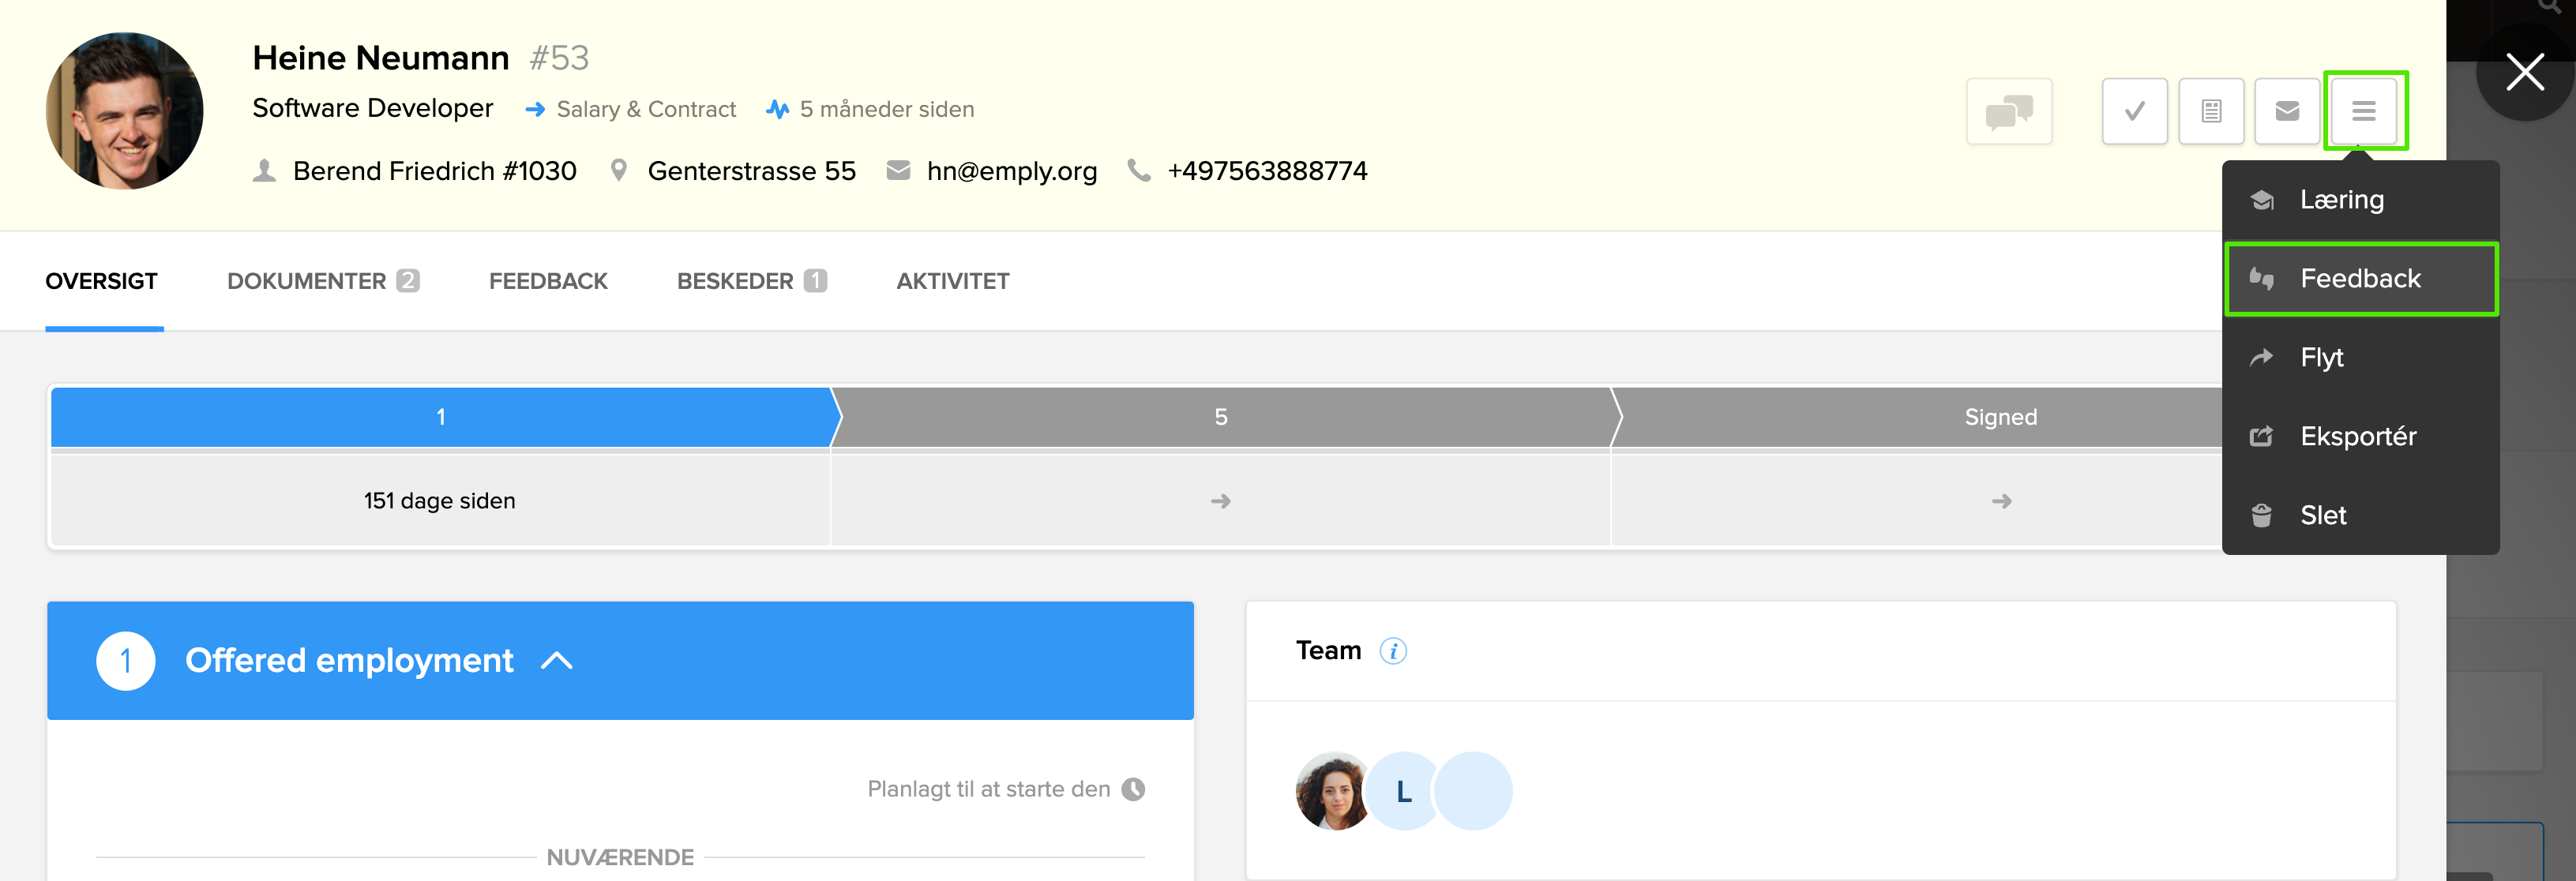Open the document notes icon button
This screenshot has height=881, width=2576.
pyautogui.click(x=2211, y=111)
